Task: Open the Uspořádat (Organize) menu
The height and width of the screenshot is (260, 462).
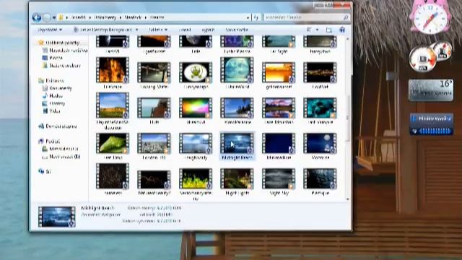Action: click(50, 30)
